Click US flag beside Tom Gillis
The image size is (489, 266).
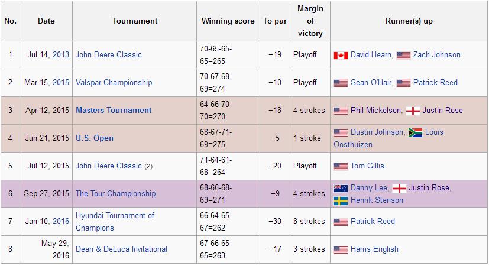[341, 166]
